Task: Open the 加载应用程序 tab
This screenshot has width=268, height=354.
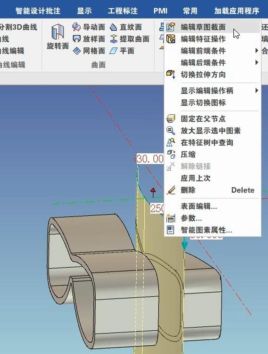Action: 236,11
